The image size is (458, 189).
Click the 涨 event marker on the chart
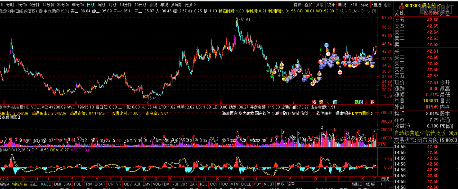pos(372,102)
